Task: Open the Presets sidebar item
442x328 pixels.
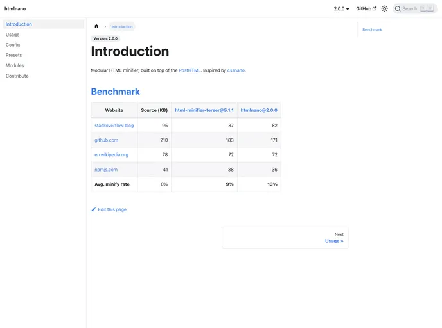Action: (x=44, y=55)
